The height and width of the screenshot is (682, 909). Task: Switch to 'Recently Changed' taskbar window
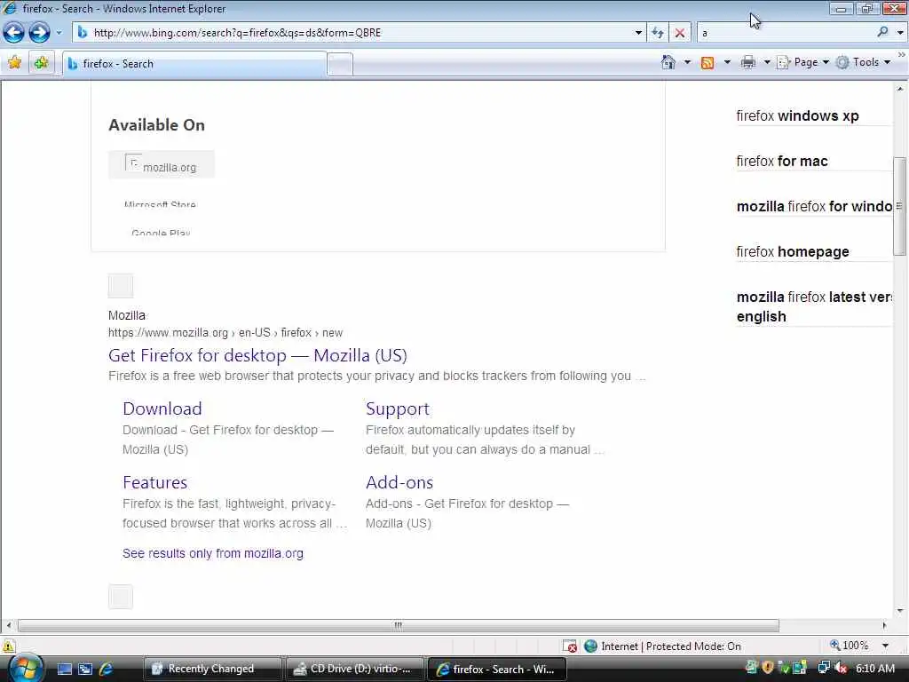tap(211, 669)
